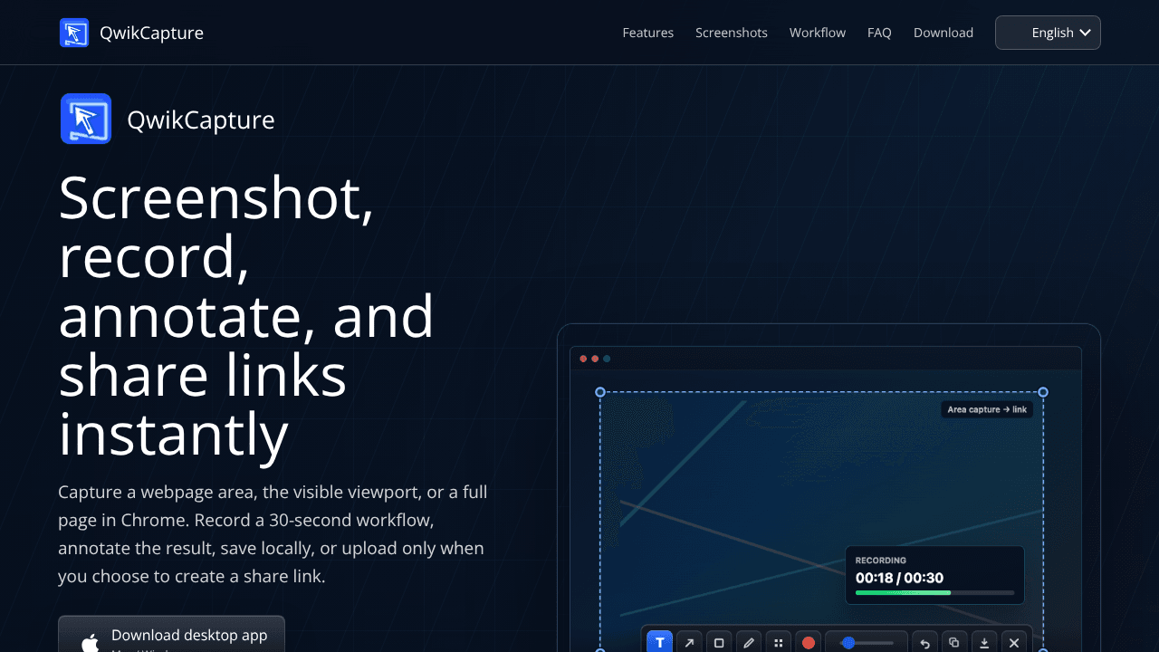Click the Undo icon in the mockup toolbar
Viewport: 1159px width, 652px height.
pos(924,642)
